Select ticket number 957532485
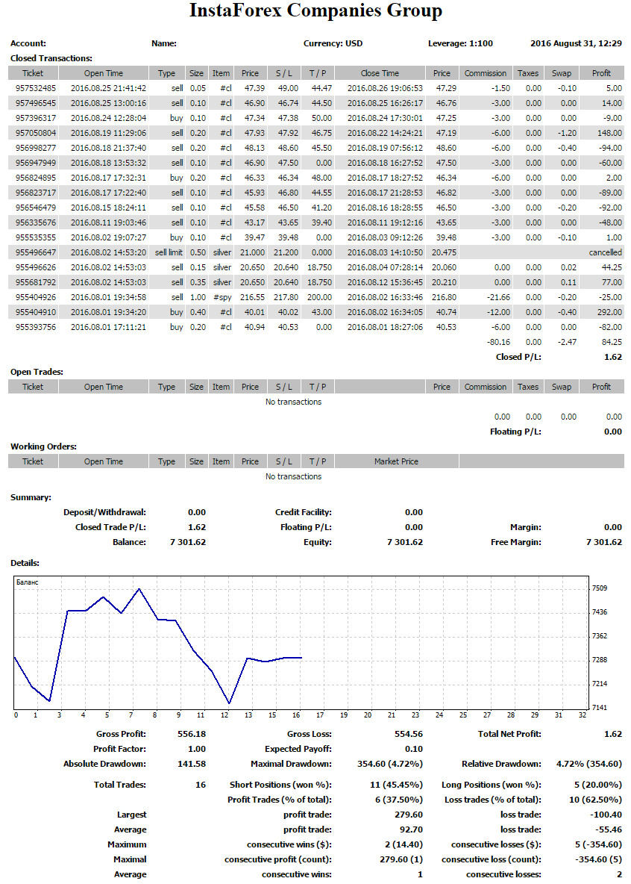The height and width of the screenshot is (884, 631). click(x=36, y=88)
